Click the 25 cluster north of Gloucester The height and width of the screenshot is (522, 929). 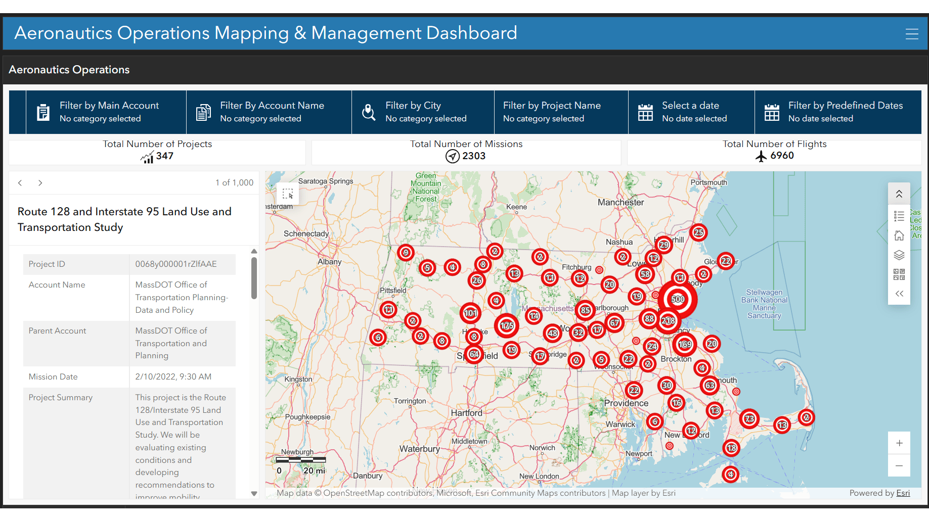point(698,232)
